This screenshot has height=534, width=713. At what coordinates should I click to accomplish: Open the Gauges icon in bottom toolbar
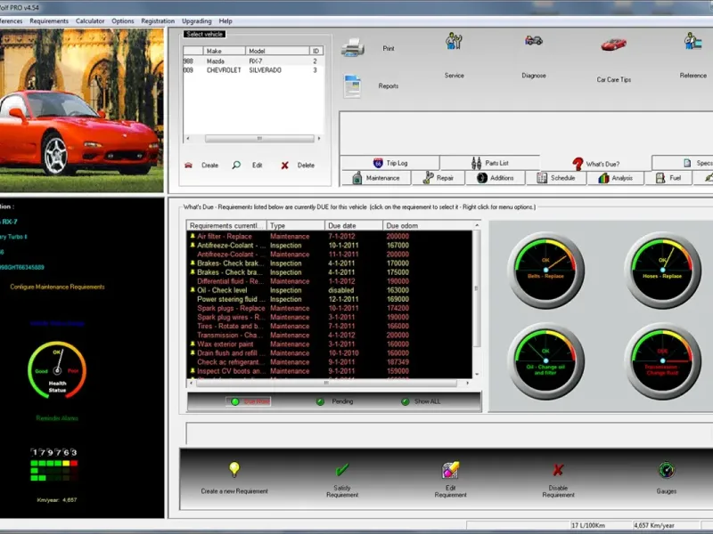click(666, 470)
